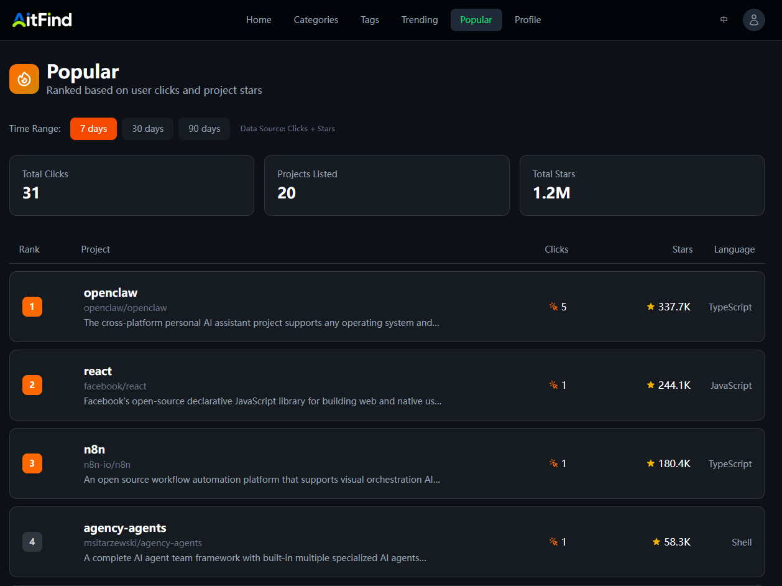The image size is (782, 586).
Task: Click the openclaw description text
Action: coord(262,323)
